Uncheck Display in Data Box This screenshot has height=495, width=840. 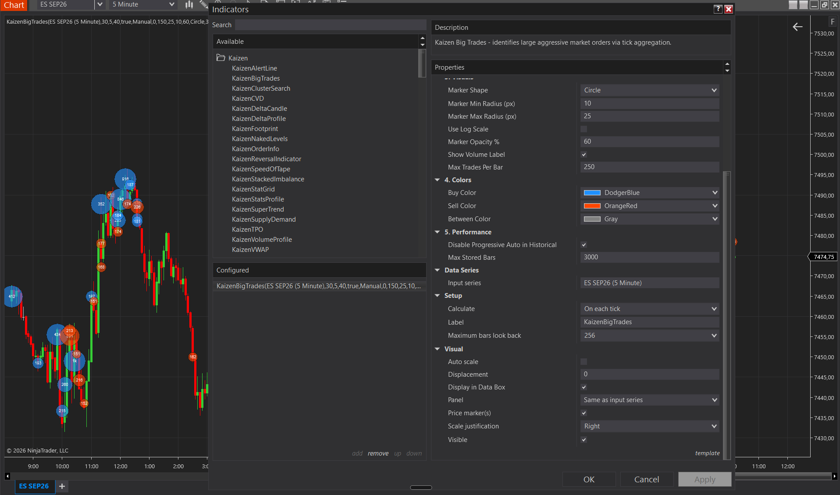point(584,387)
